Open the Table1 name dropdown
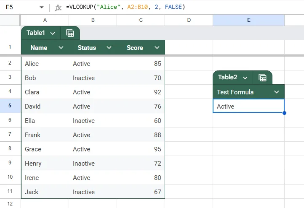Screen dimensions: 304x208 point(53,33)
